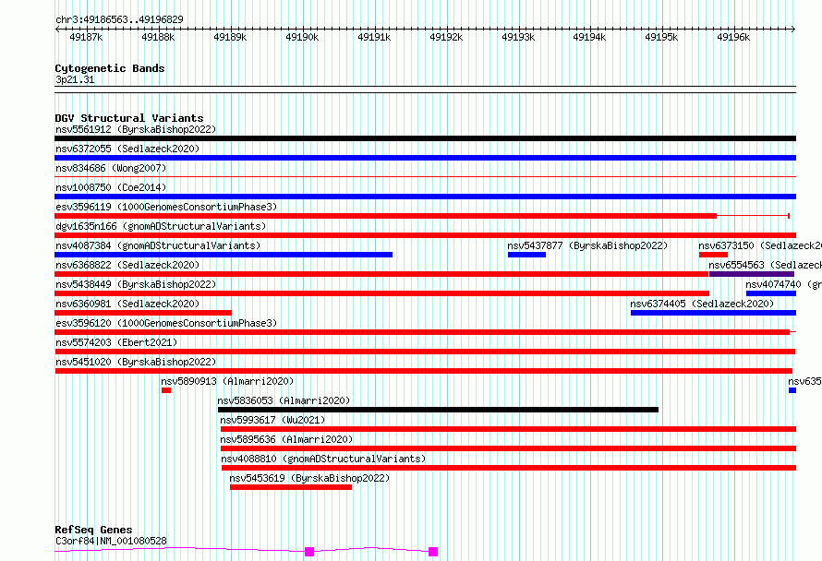Open C3orf84|NM_001080528 gene label
The width and height of the screenshot is (822, 561).
point(111,541)
